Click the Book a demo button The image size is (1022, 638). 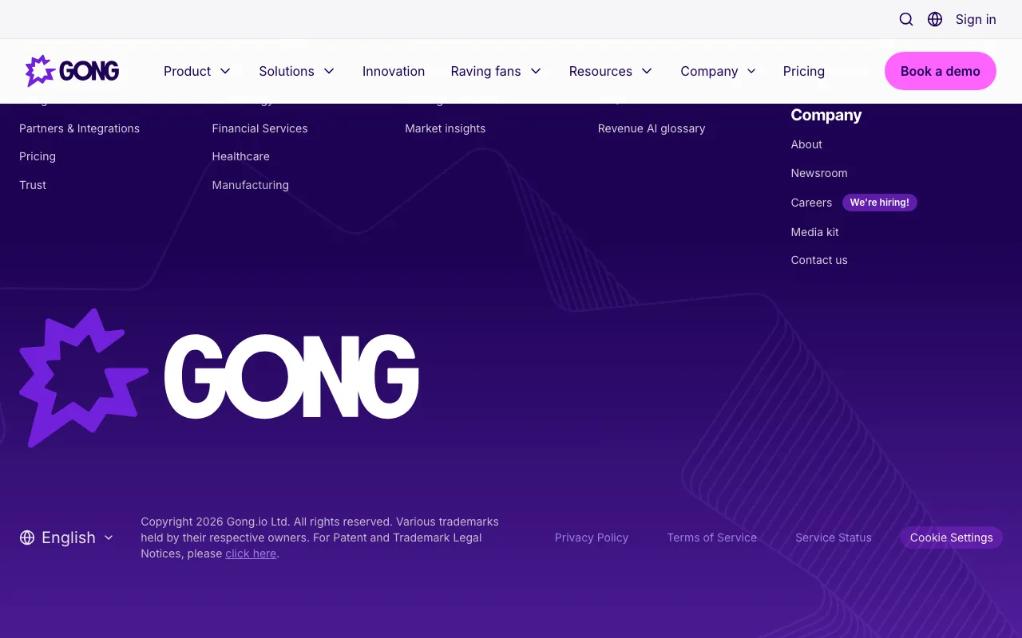click(941, 71)
